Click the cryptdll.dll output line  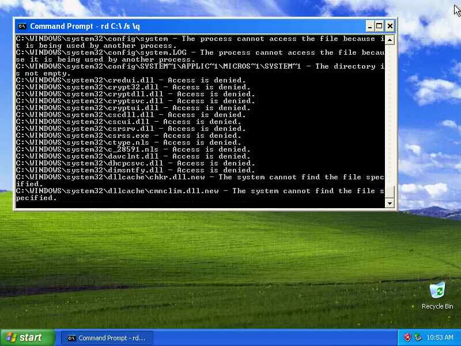[x=135, y=94]
